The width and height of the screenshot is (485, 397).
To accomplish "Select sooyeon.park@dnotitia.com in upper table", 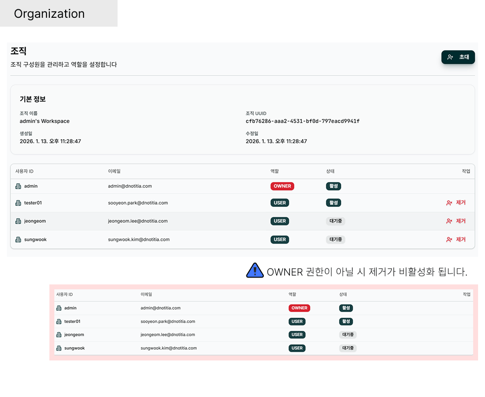I will 138,203.
